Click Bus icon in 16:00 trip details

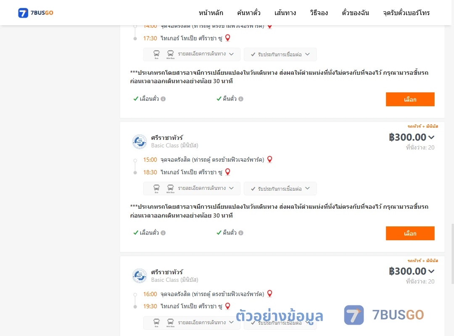point(156,323)
